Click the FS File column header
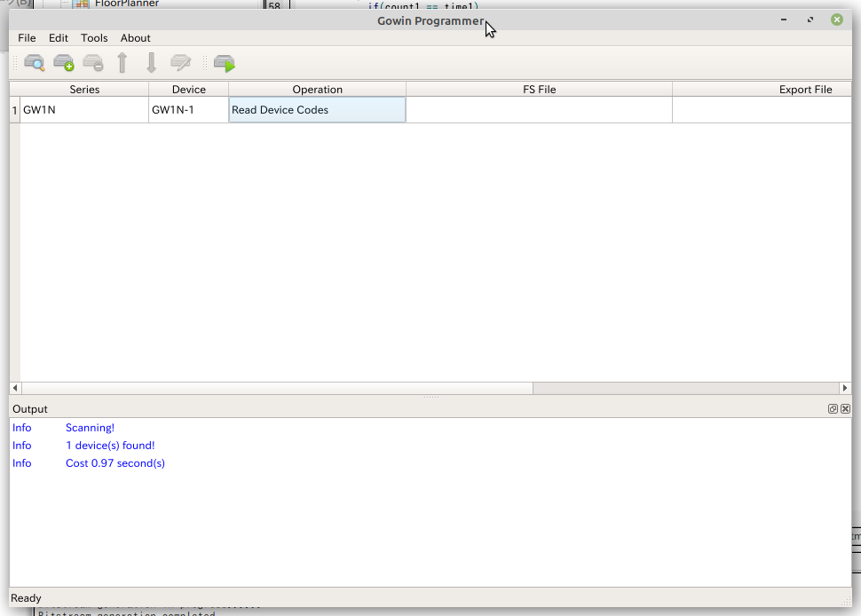Screen dimensions: 861x616 click(x=539, y=90)
